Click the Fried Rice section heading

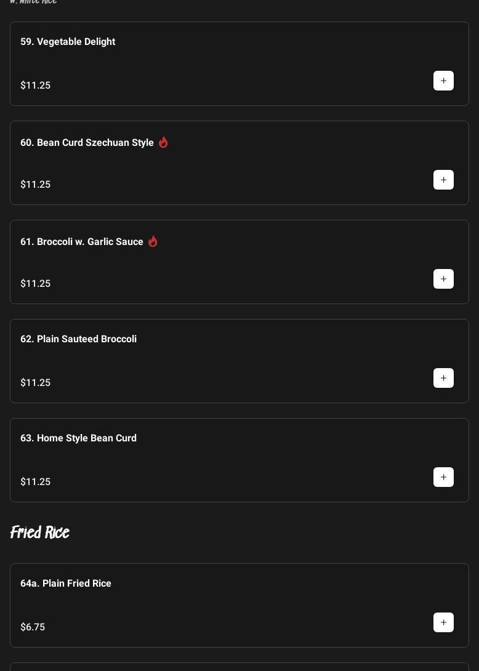pos(40,532)
